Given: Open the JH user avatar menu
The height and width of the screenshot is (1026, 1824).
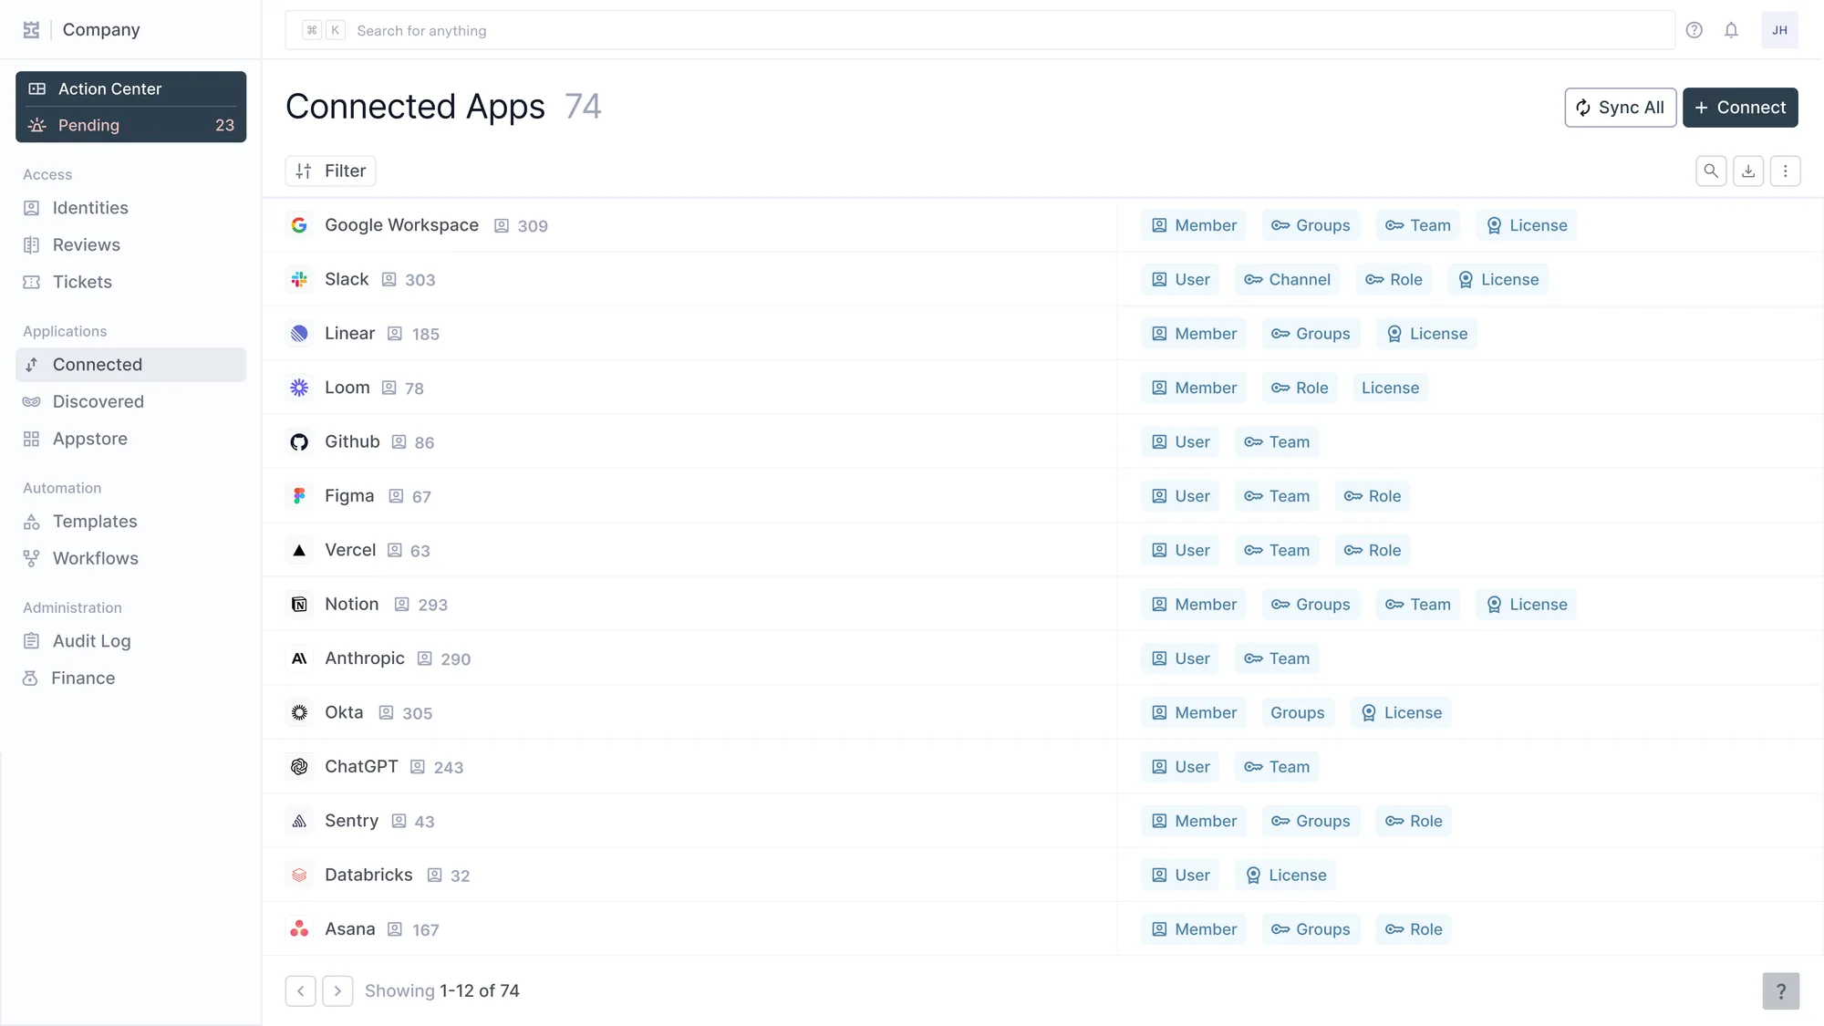Looking at the screenshot, I should [1779, 30].
